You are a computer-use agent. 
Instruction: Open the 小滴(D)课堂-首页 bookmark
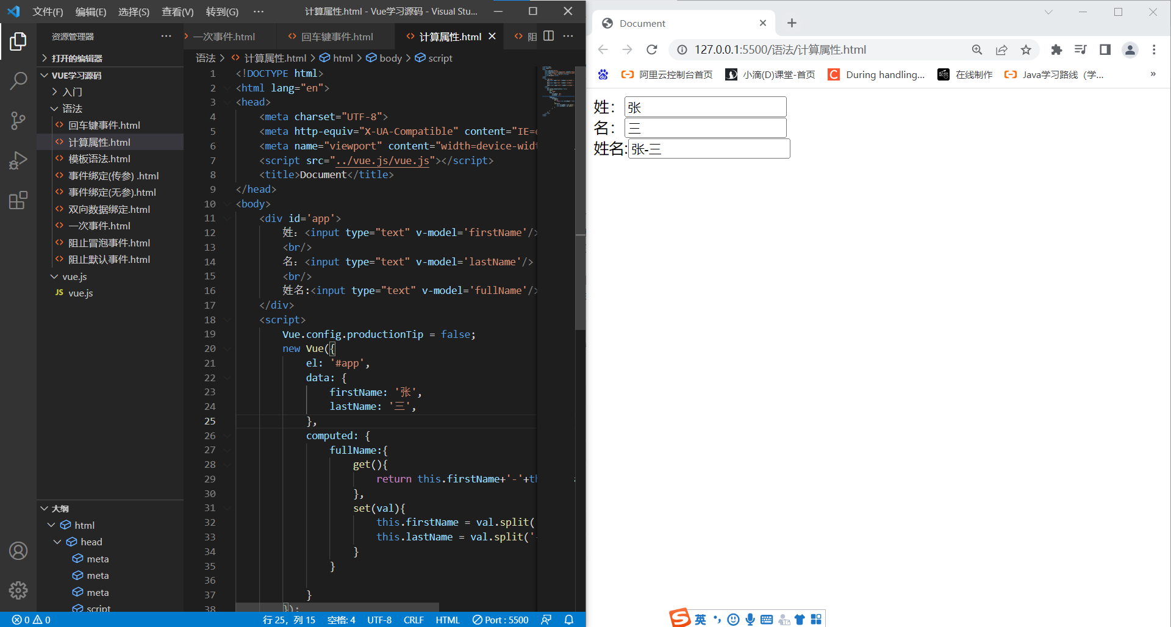770,74
